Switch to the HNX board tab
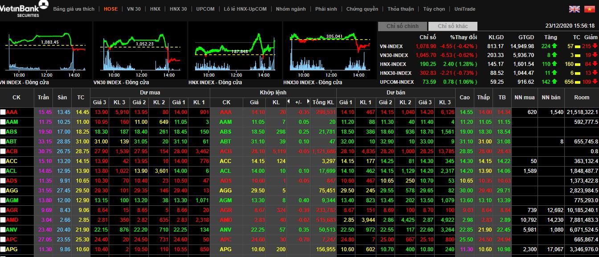Screen dimensions: 599x257 (155, 9)
